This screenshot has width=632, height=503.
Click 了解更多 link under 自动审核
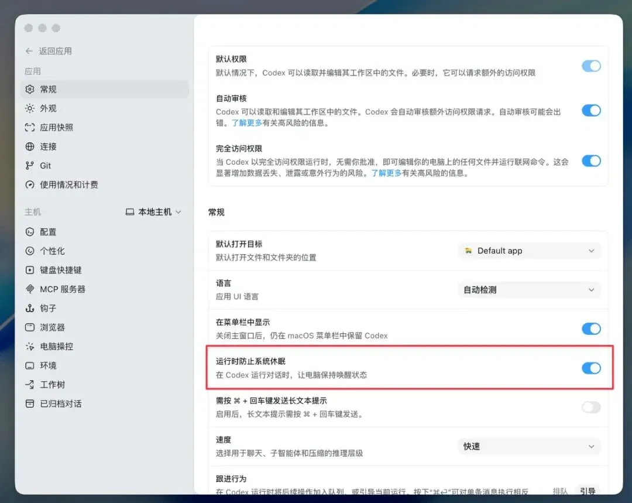click(x=247, y=122)
